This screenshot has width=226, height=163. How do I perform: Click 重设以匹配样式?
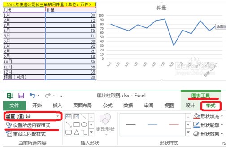coord(26,134)
